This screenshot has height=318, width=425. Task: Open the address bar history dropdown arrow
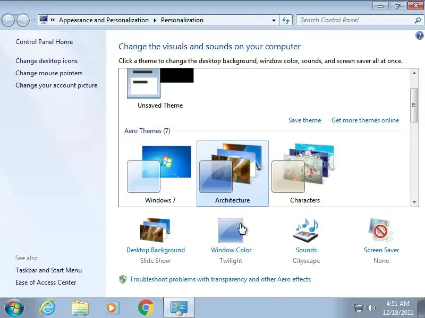click(274, 20)
